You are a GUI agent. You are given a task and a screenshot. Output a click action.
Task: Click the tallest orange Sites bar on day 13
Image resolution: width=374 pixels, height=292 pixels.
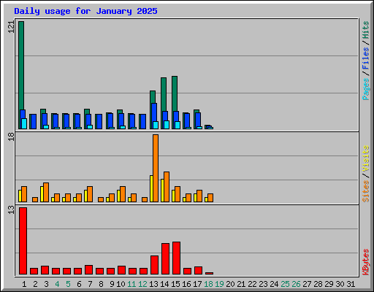tap(156, 168)
